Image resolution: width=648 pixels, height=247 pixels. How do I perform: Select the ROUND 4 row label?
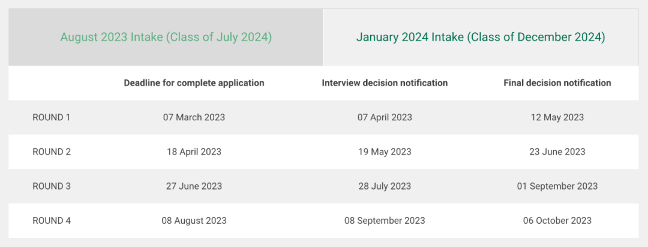tap(52, 221)
